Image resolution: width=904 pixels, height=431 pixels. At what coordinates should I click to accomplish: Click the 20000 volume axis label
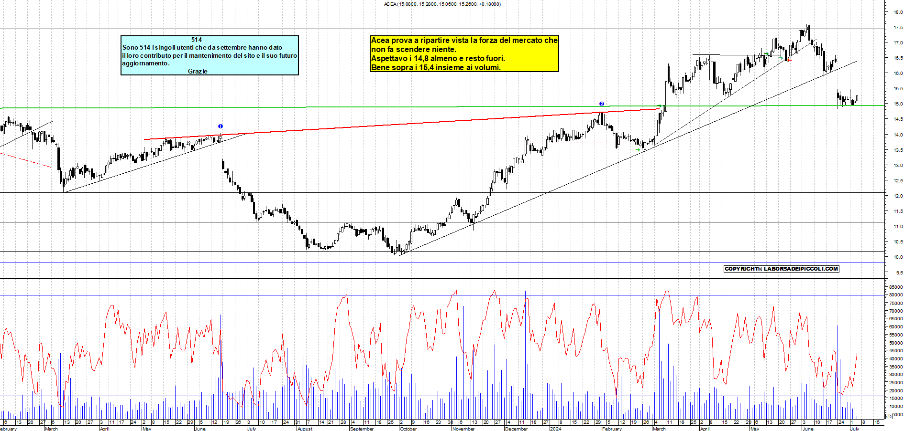pyautogui.click(x=896, y=391)
